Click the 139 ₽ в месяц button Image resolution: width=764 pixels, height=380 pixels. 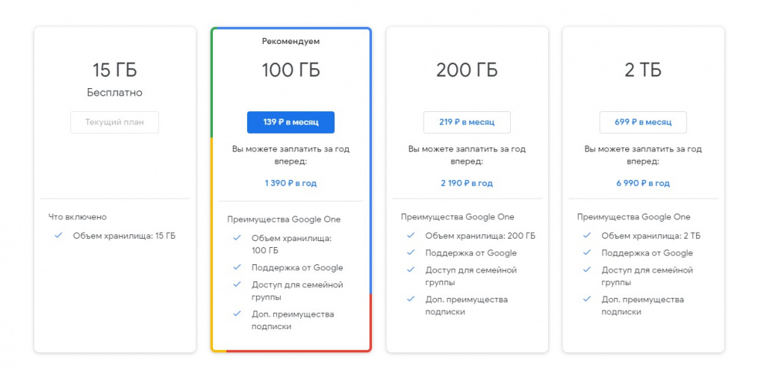(x=291, y=122)
